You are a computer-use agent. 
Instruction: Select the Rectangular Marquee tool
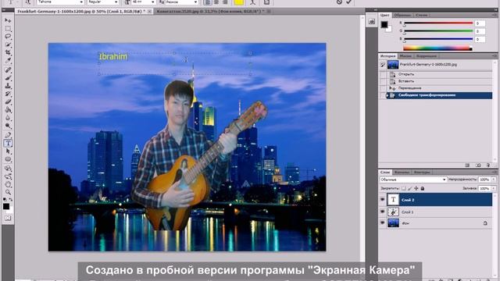tap(8, 29)
